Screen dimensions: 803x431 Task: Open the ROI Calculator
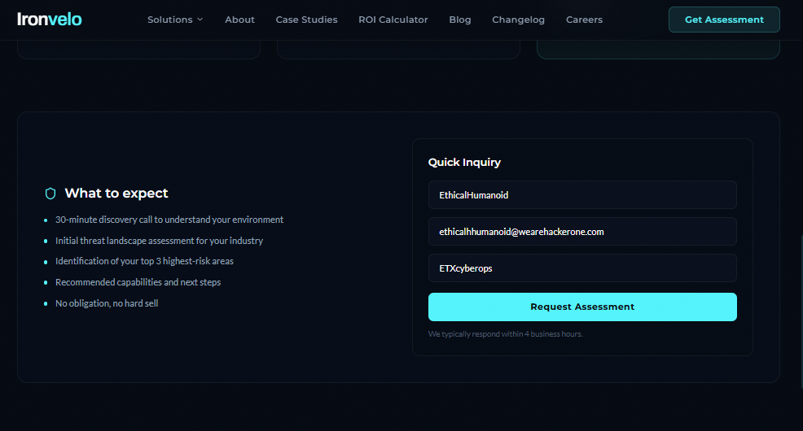393,20
